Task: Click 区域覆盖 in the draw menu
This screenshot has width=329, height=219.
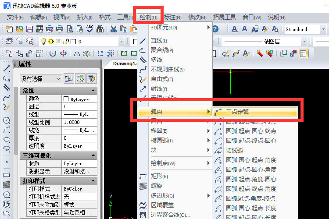Action: 175,205
